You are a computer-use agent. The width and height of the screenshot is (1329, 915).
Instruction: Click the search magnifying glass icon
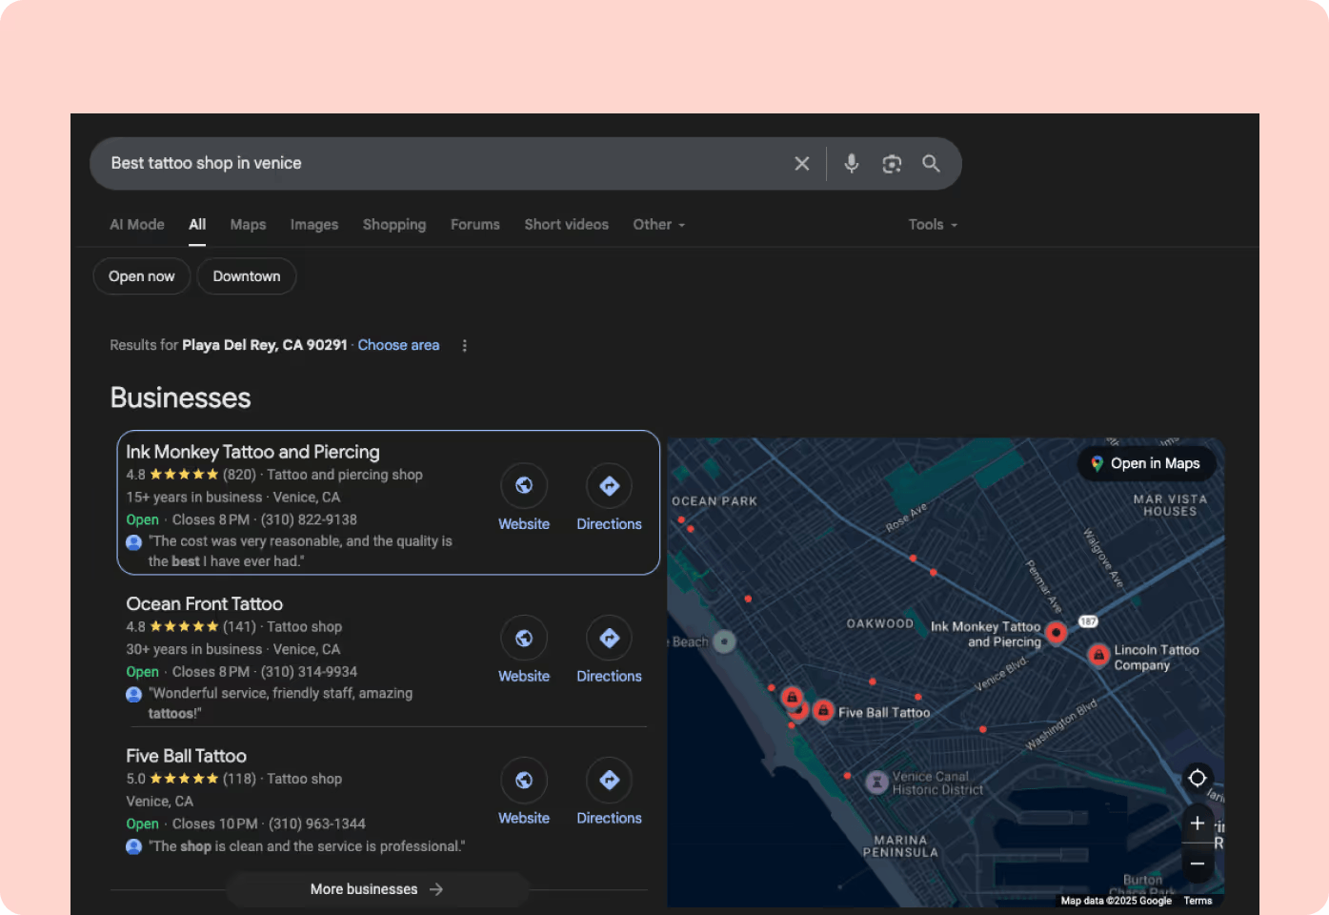tap(931, 163)
